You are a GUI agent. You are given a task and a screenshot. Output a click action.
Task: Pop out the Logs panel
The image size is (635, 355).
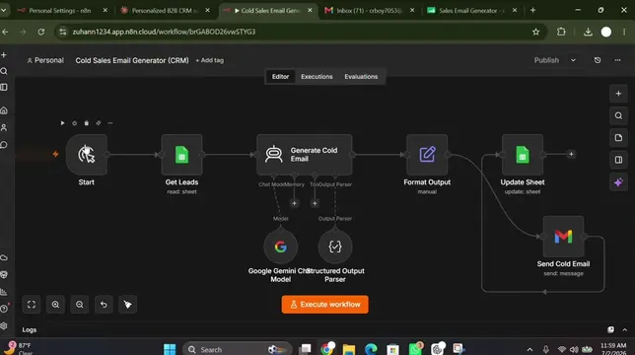click(610, 330)
